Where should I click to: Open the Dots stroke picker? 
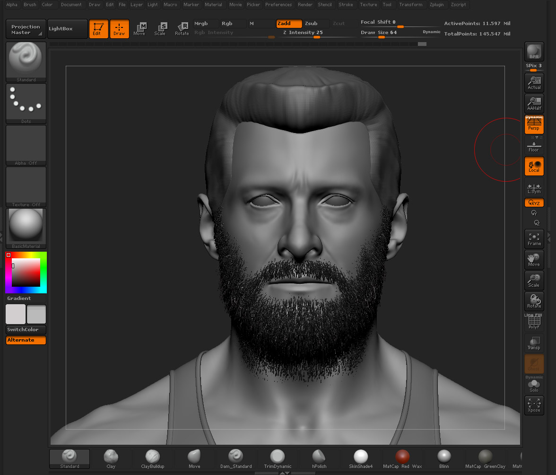click(x=26, y=104)
